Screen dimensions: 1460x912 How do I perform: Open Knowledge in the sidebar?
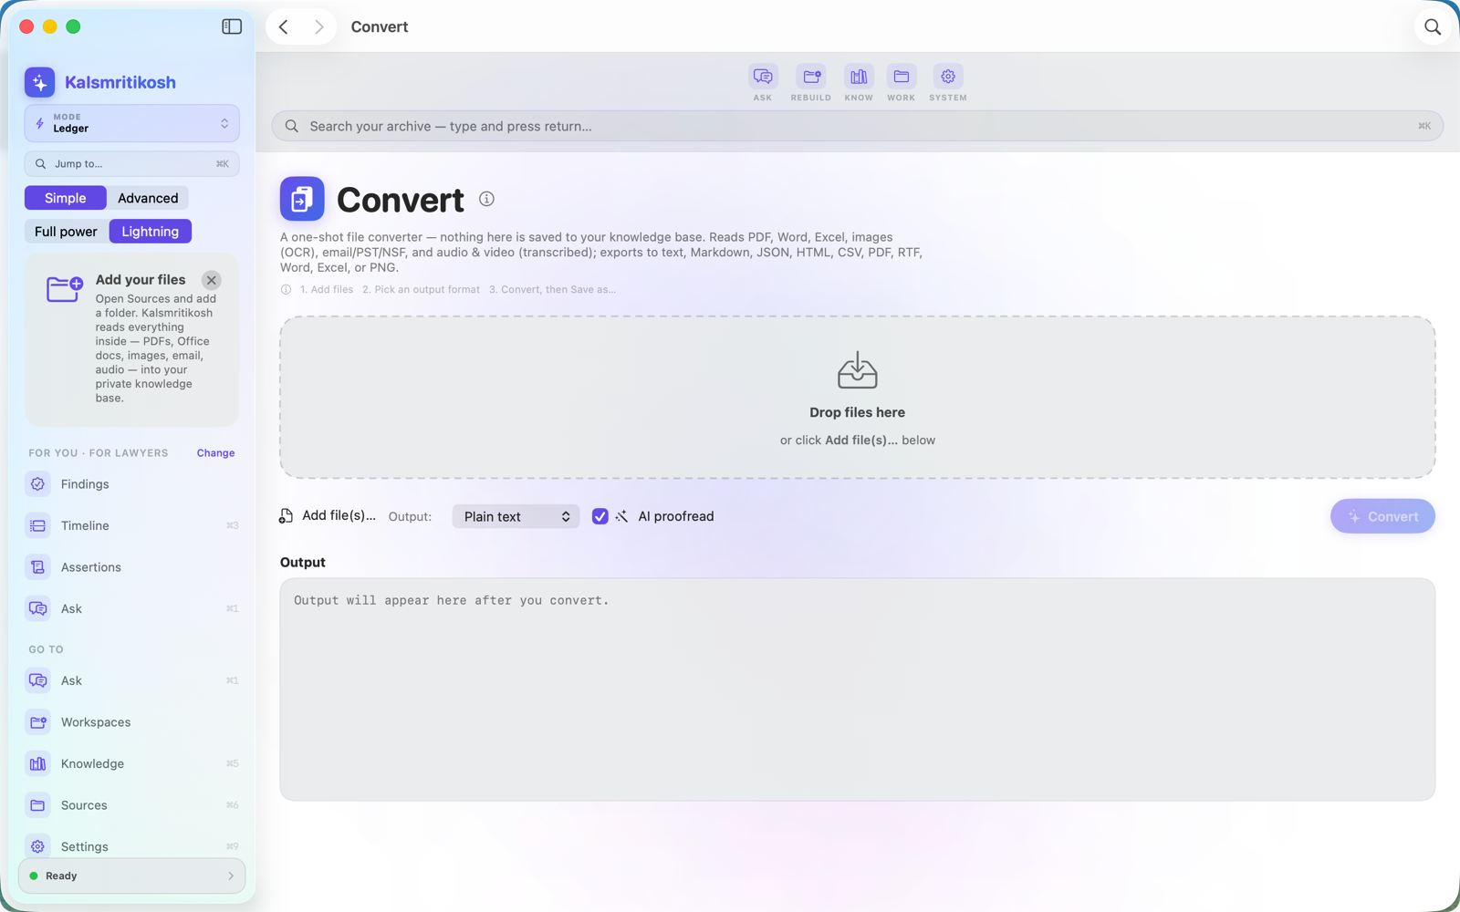tap(132, 763)
